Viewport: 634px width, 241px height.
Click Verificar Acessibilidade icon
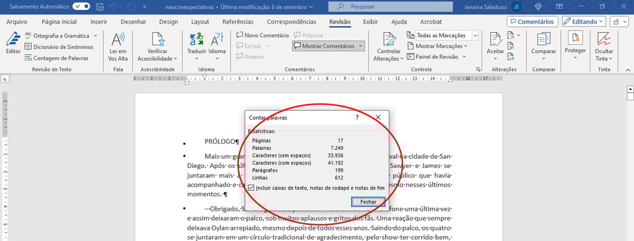point(157,40)
